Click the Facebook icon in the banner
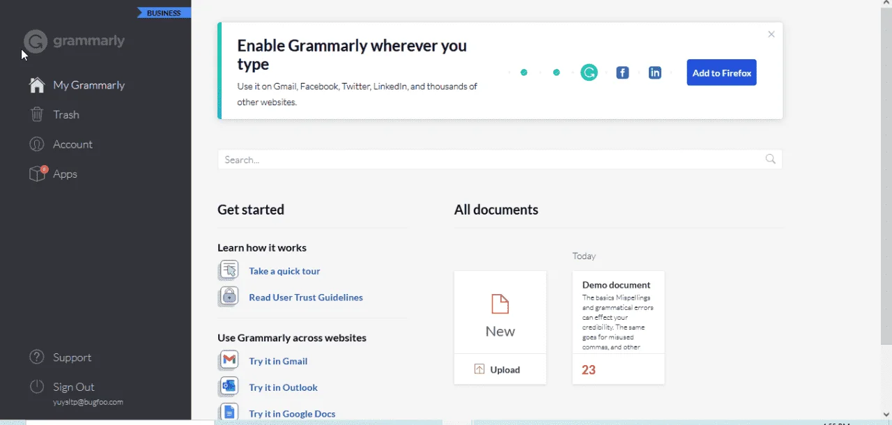The width and height of the screenshot is (892, 425). coord(622,72)
